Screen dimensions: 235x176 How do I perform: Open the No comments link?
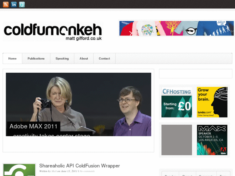click(87, 171)
